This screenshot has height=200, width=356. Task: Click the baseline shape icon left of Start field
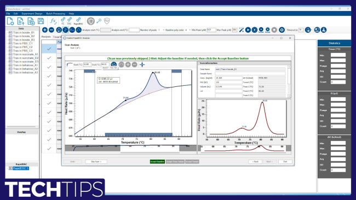tap(70, 64)
